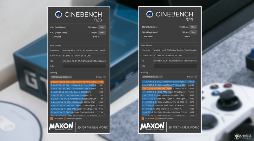
Task: Click the OS field in the single-core ranking window
Action: click(x=84, y=61)
